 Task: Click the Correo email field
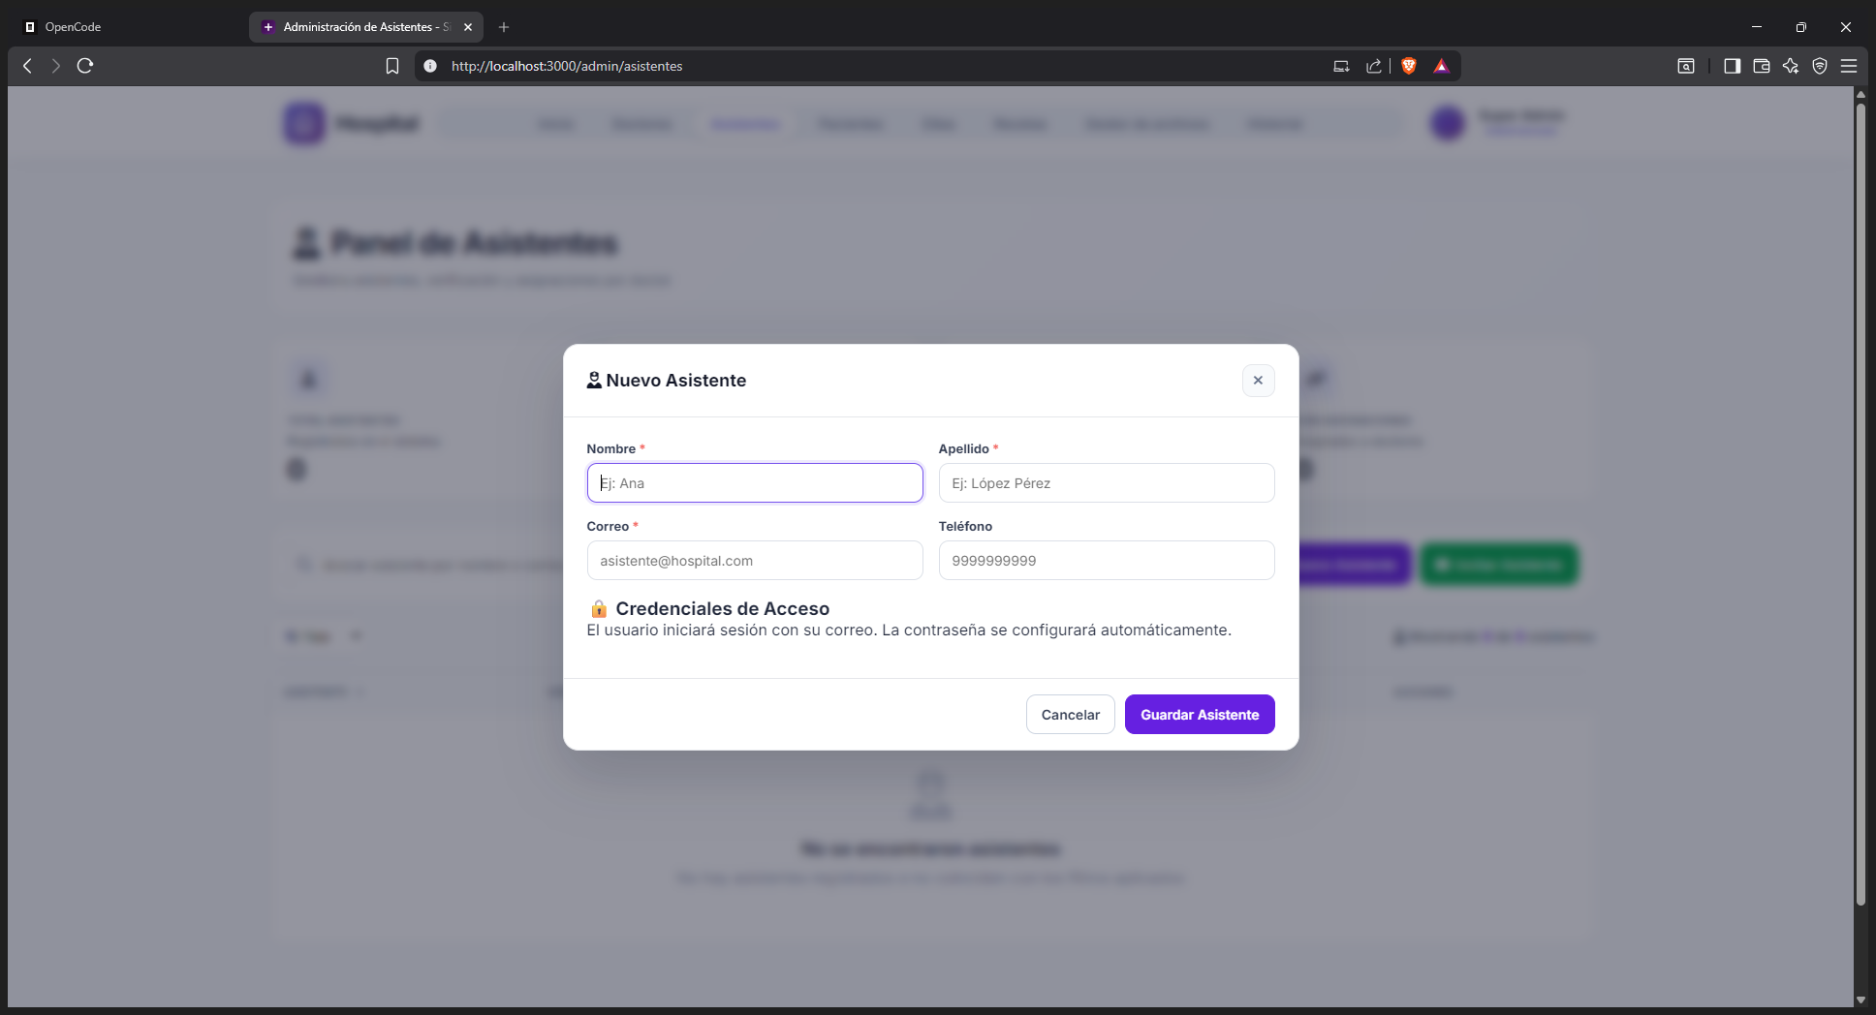coord(755,561)
